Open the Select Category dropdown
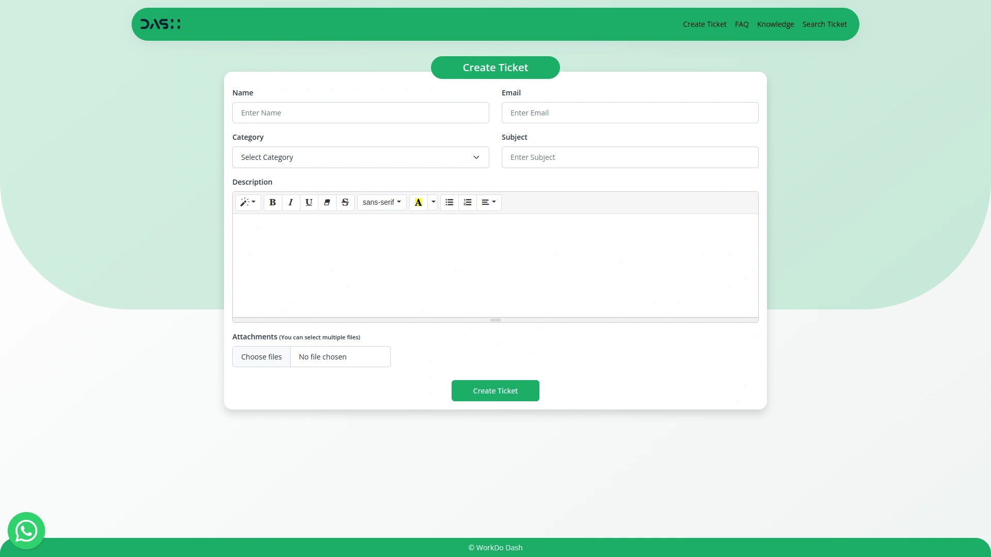Screen dimensions: 991x557 tap(360, 157)
